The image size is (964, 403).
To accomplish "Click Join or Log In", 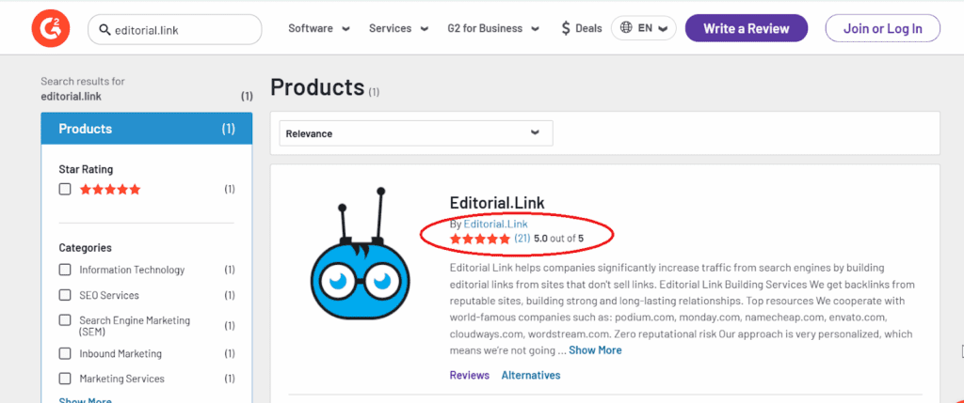I will [x=882, y=28].
